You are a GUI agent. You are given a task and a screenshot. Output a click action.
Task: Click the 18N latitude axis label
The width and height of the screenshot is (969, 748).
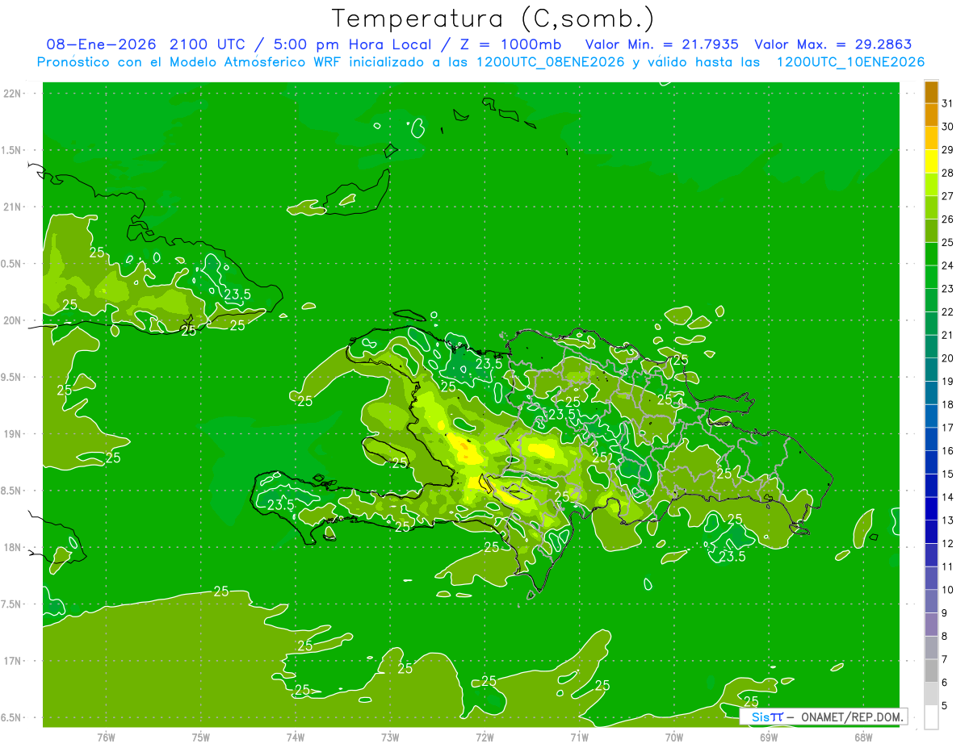pyautogui.click(x=14, y=547)
